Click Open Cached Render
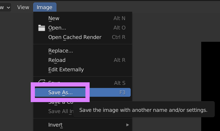 pyautogui.click(x=75, y=37)
